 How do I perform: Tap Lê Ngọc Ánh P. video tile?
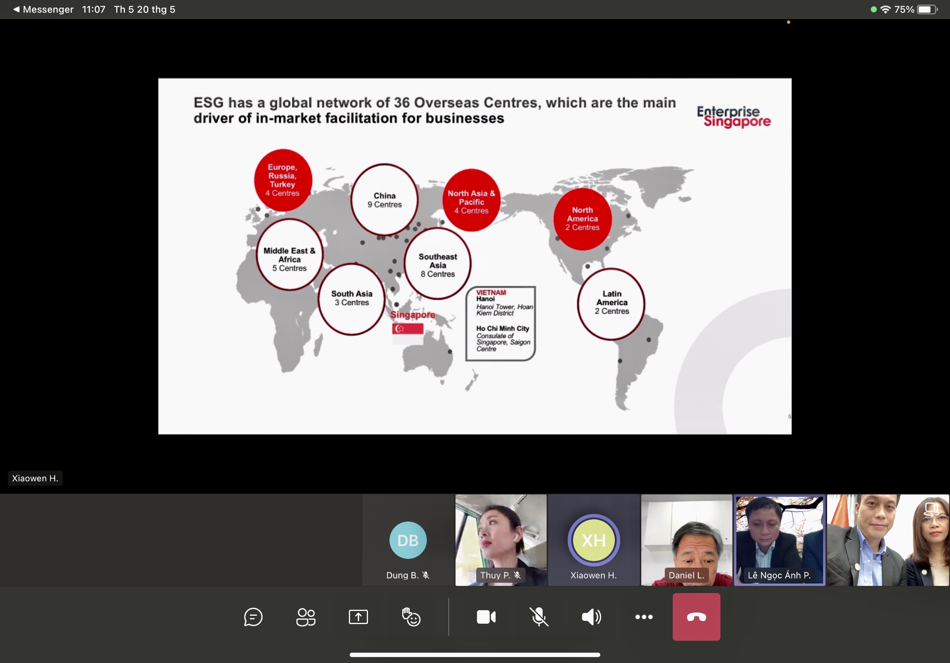pyautogui.click(x=779, y=540)
